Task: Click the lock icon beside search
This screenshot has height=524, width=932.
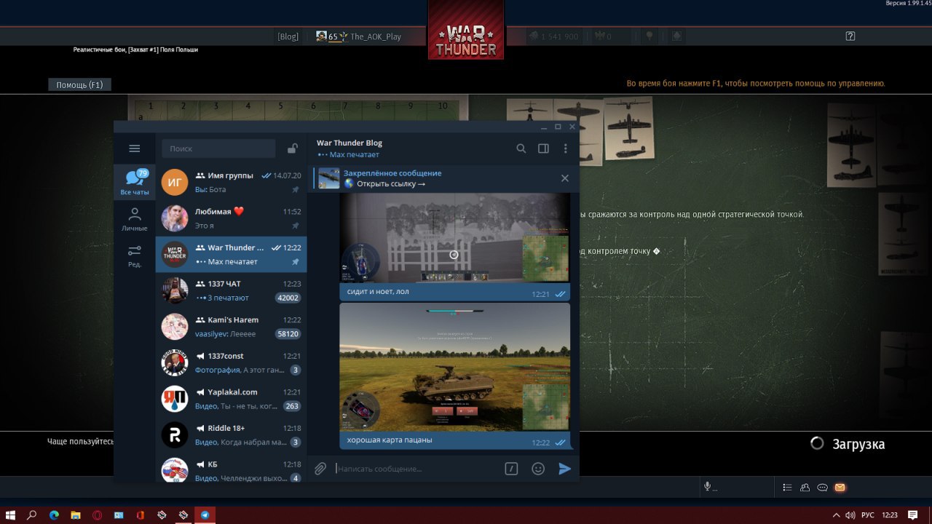Action: coord(292,148)
